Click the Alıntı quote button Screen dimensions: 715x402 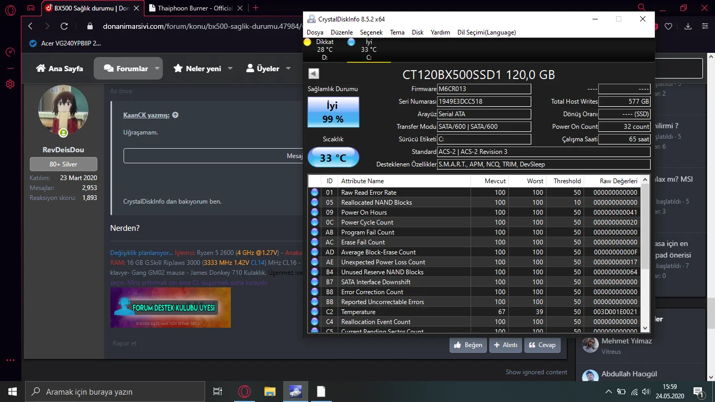[x=505, y=345]
